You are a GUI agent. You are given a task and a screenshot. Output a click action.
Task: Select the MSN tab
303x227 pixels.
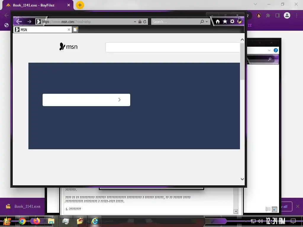point(43,30)
